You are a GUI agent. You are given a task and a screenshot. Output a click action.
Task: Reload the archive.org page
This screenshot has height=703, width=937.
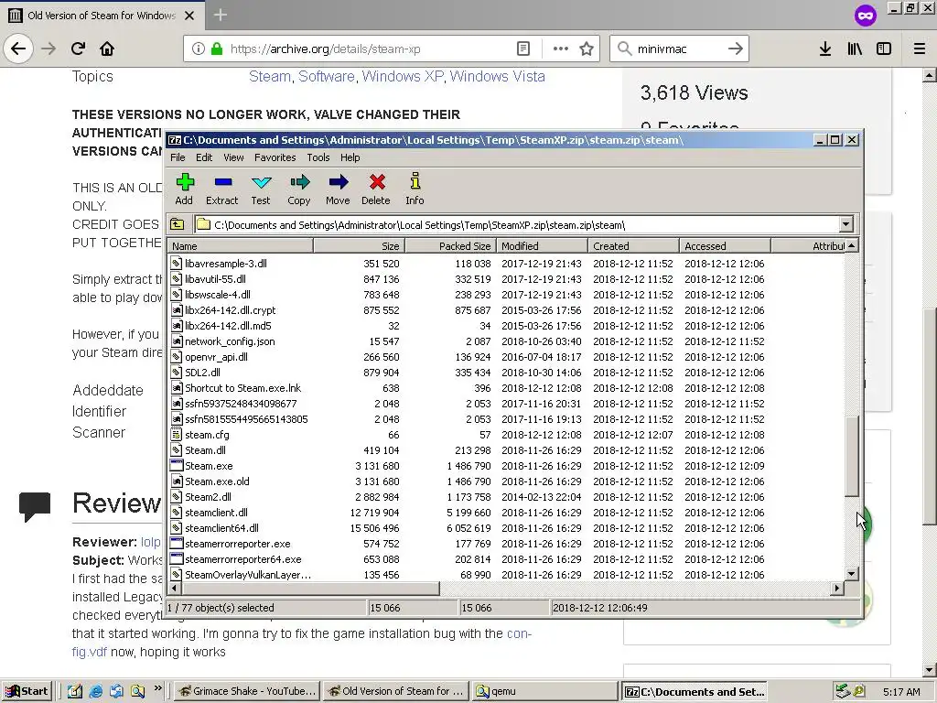pos(78,49)
